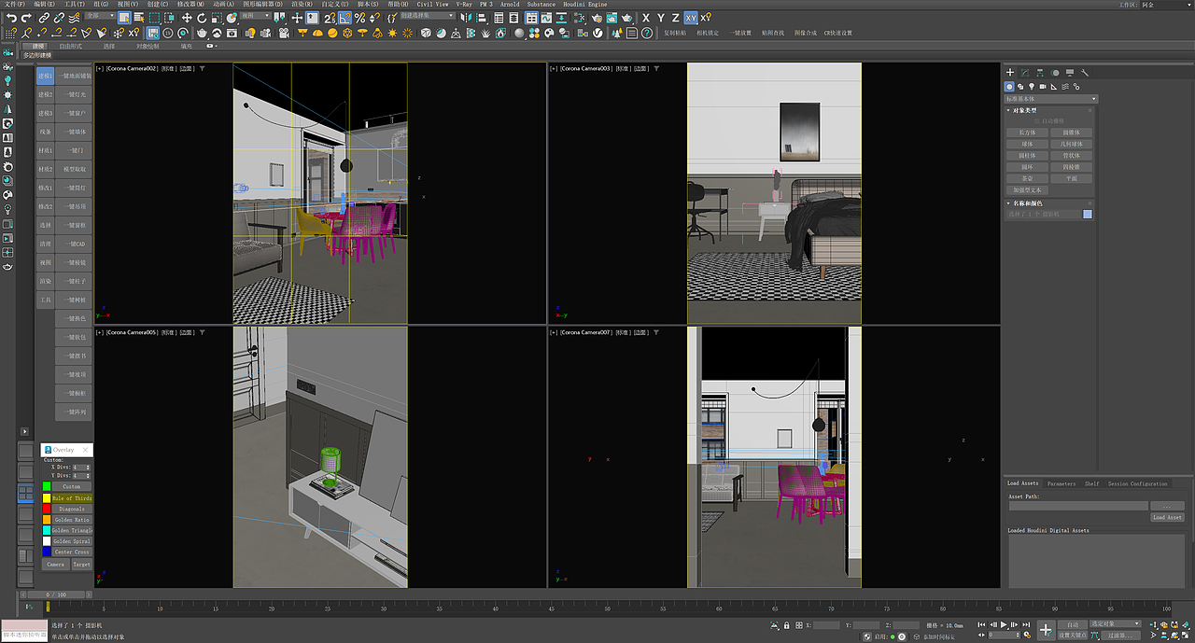The width and height of the screenshot is (1195, 643).
Task: Click the selection lock icon in status bar
Action: click(787, 625)
